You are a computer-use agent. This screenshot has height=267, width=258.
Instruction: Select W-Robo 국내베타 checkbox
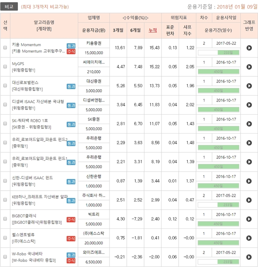click(x=5, y=256)
